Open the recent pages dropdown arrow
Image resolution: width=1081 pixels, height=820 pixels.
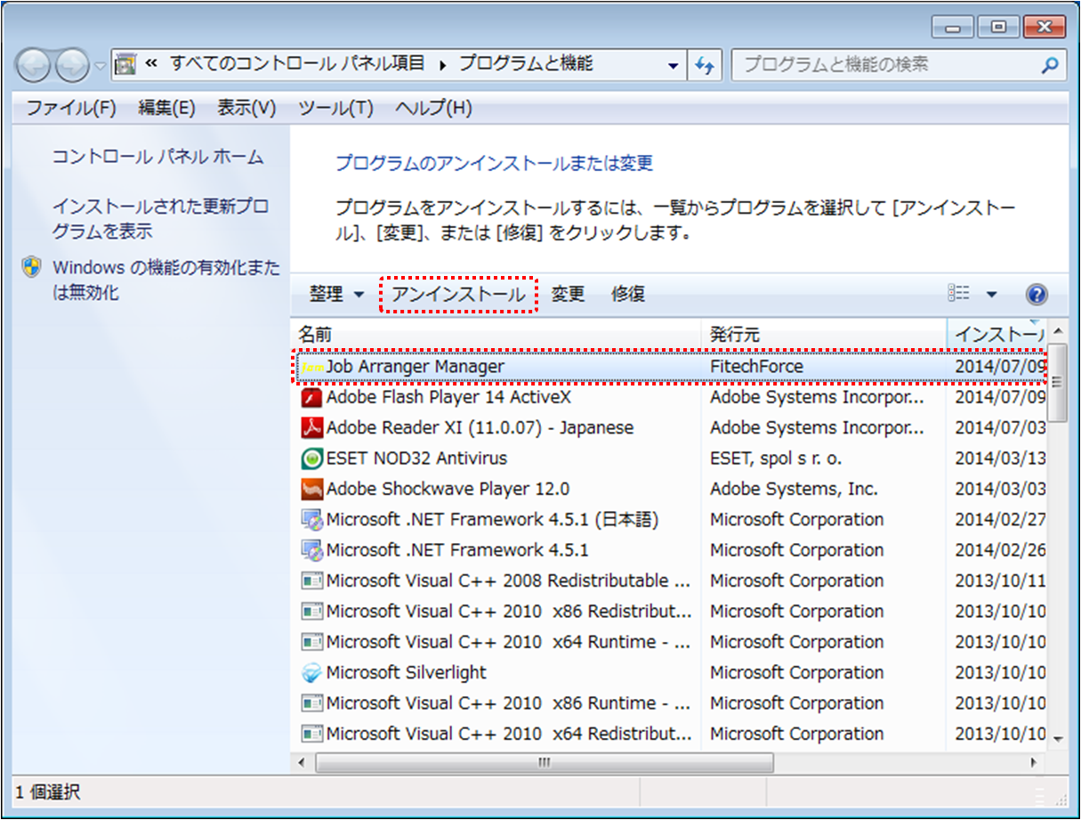point(99,65)
